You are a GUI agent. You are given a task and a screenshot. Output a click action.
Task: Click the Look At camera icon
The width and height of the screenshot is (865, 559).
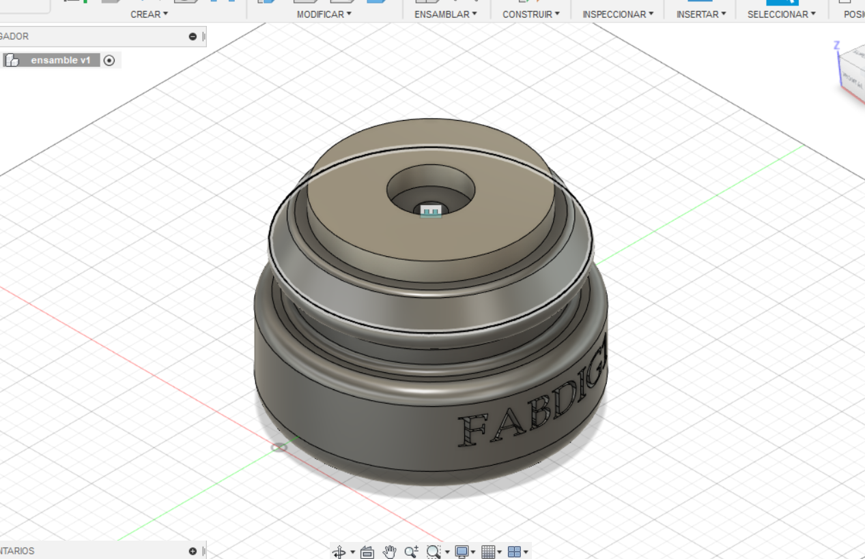367,552
